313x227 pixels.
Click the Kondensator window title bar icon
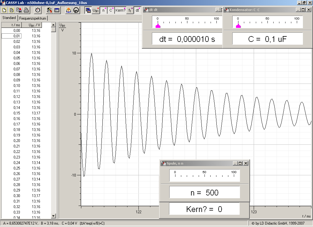pyautogui.click(x=227, y=10)
